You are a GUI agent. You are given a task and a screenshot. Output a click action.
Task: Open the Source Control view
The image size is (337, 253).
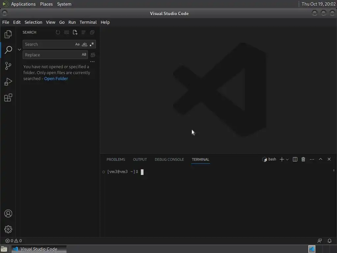pyautogui.click(x=8, y=66)
